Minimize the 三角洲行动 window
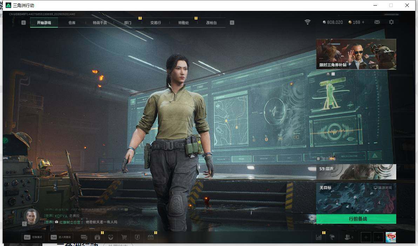Screen dimensions: 418x246 [x=375, y=5]
